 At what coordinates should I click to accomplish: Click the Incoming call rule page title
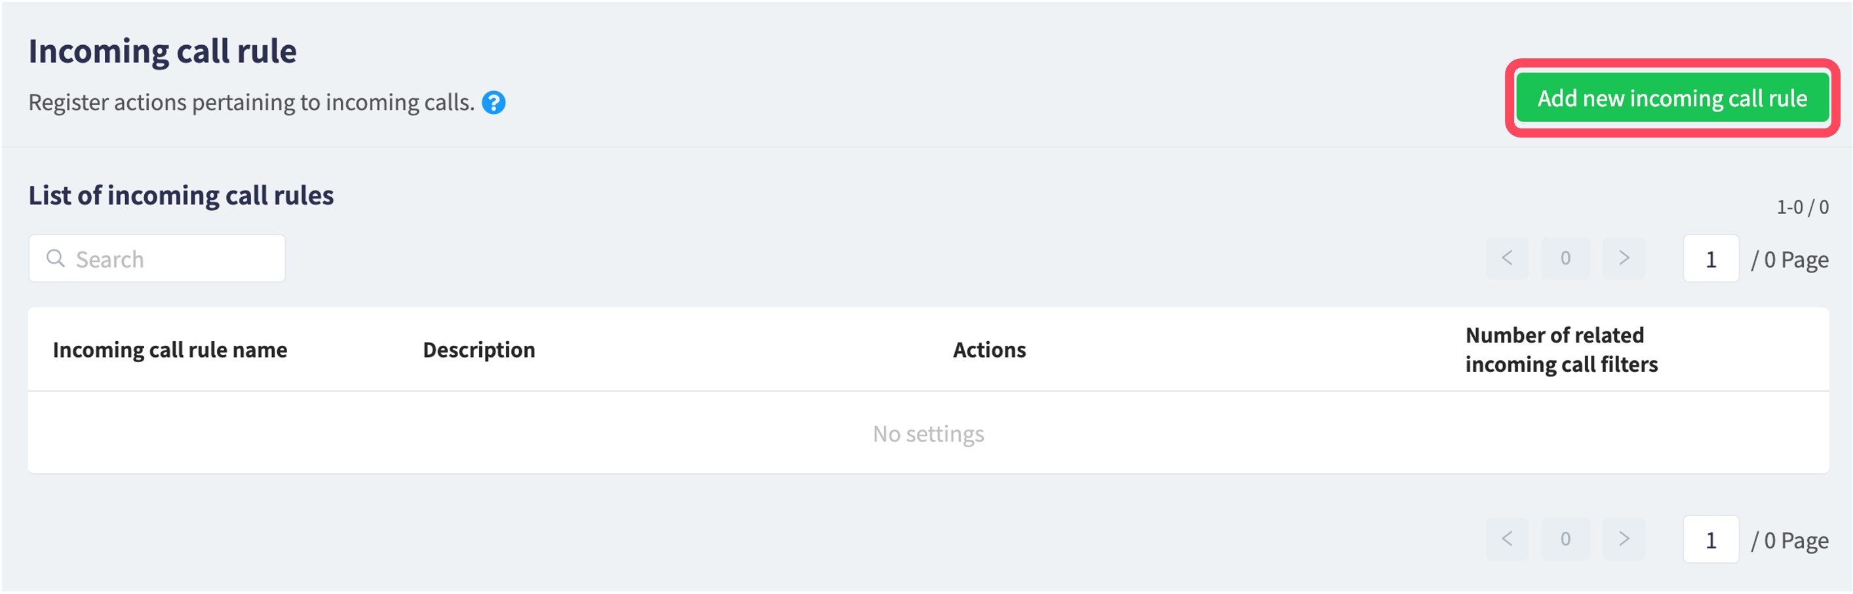click(163, 52)
